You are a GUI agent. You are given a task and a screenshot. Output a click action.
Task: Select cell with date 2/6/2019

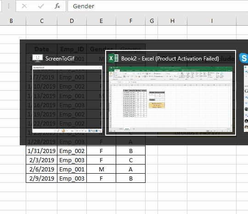42,169
